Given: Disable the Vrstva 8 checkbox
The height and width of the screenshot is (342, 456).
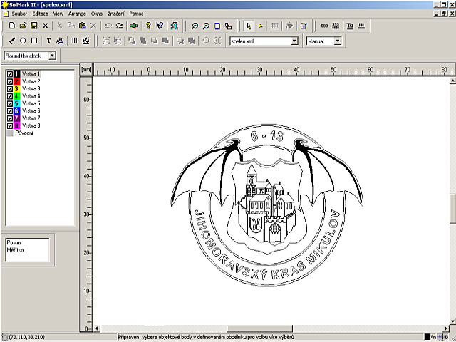Looking at the screenshot, I should [x=9, y=125].
